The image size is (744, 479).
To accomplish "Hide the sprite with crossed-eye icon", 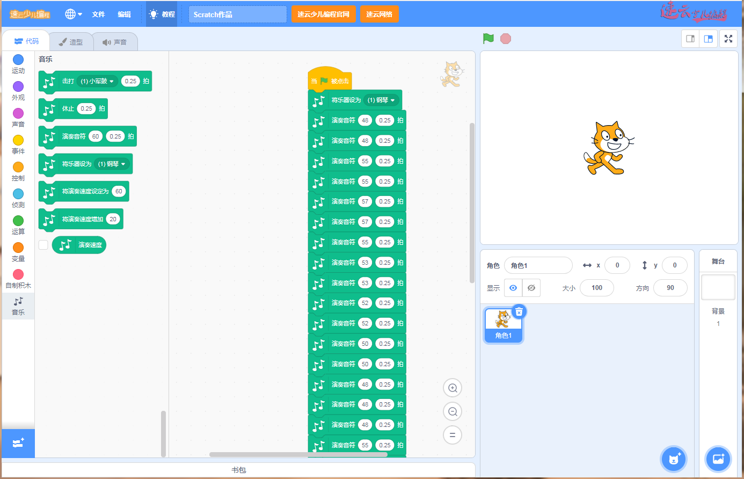I will [x=531, y=288].
